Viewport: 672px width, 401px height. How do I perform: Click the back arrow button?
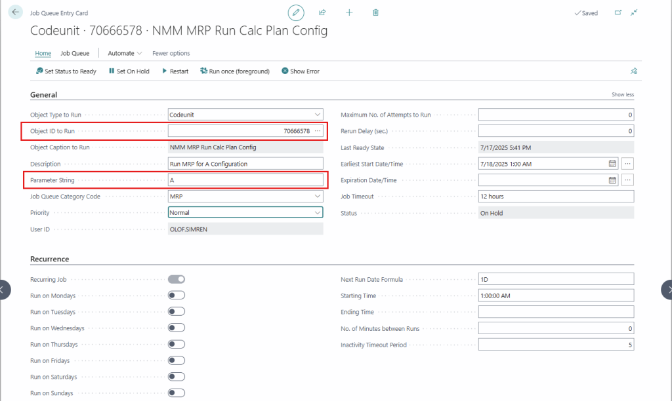pyautogui.click(x=16, y=12)
